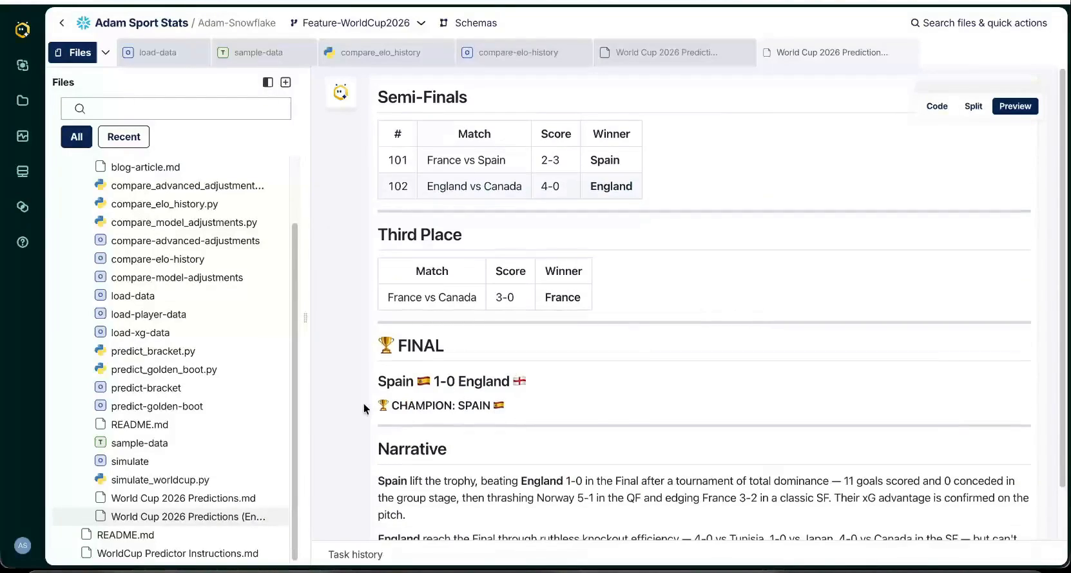
Task: Open predict_bracket.py file
Action: (153, 351)
